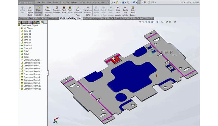Open the Tools menu
Viewport: 218px width, 126px height.
click(62, 2)
